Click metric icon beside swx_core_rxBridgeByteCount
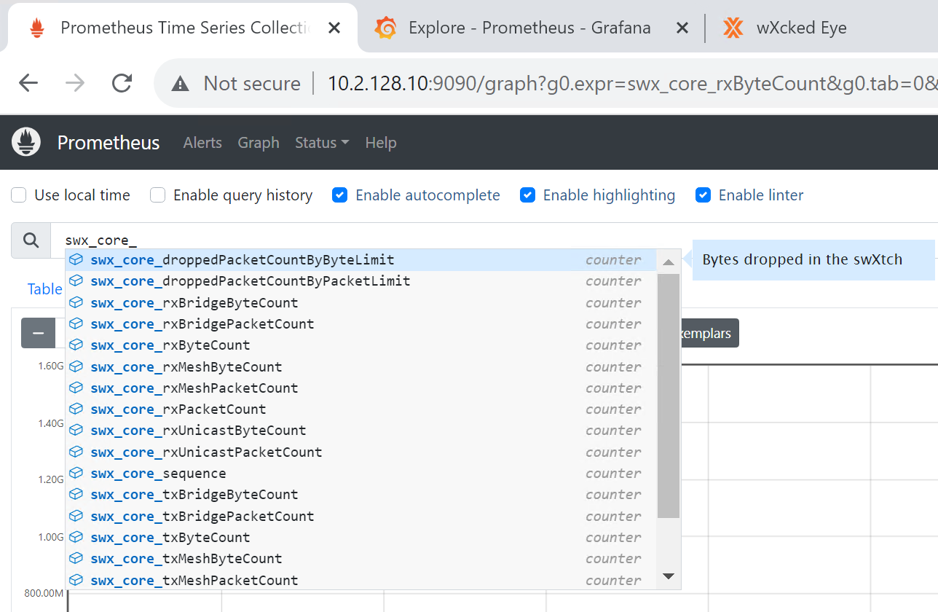The width and height of the screenshot is (938, 612). [x=76, y=302]
